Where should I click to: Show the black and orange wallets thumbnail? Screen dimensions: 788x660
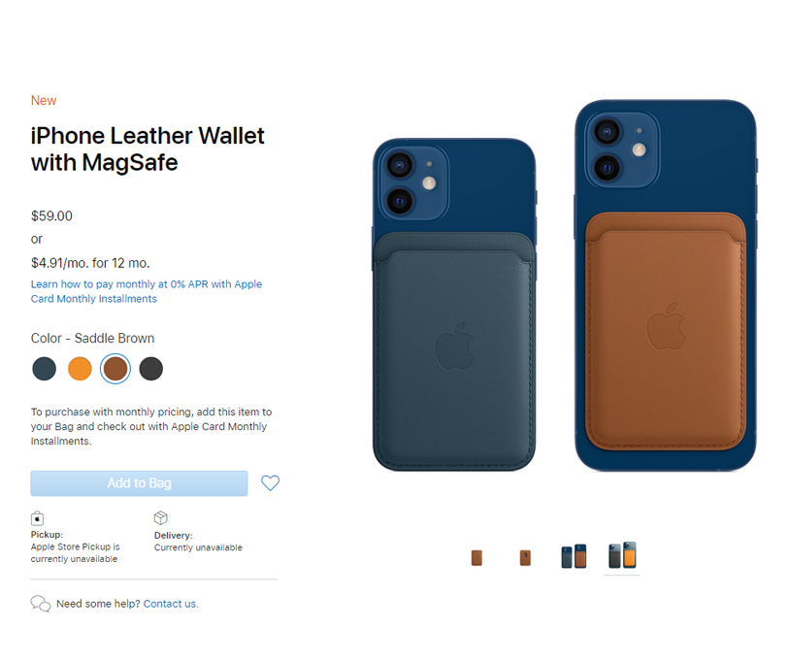622,555
